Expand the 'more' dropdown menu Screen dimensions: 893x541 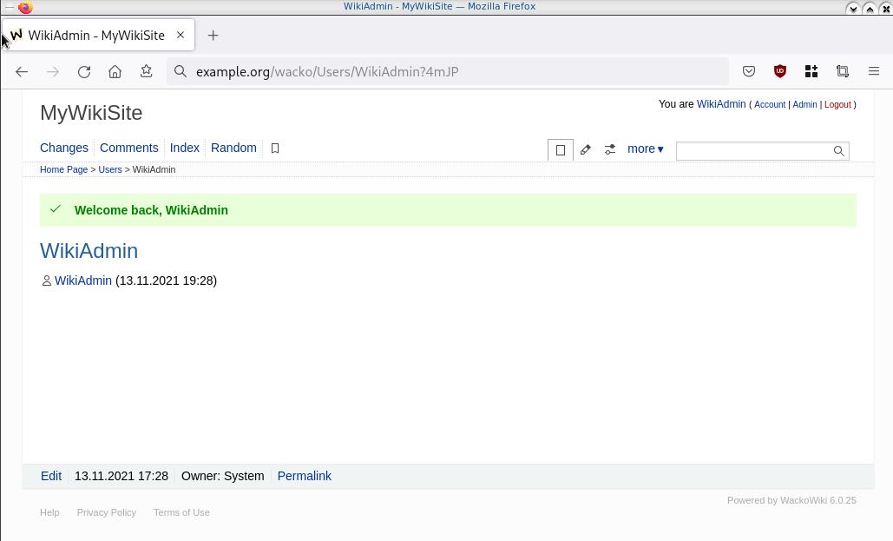coord(645,148)
